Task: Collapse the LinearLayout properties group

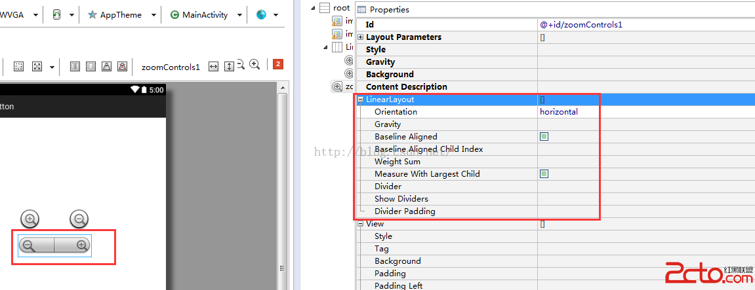Action: click(360, 100)
